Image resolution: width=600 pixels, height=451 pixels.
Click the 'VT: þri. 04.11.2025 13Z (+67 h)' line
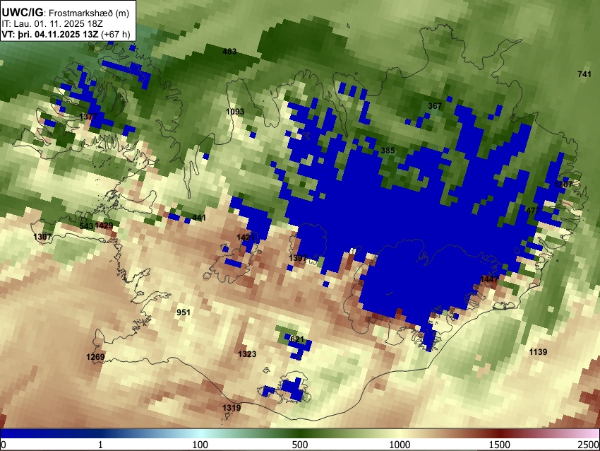click(x=66, y=34)
